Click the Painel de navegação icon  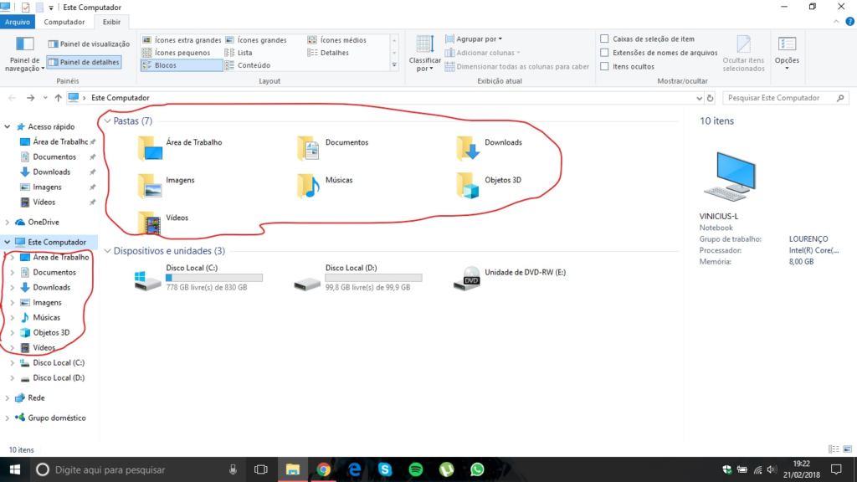coord(25,52)
